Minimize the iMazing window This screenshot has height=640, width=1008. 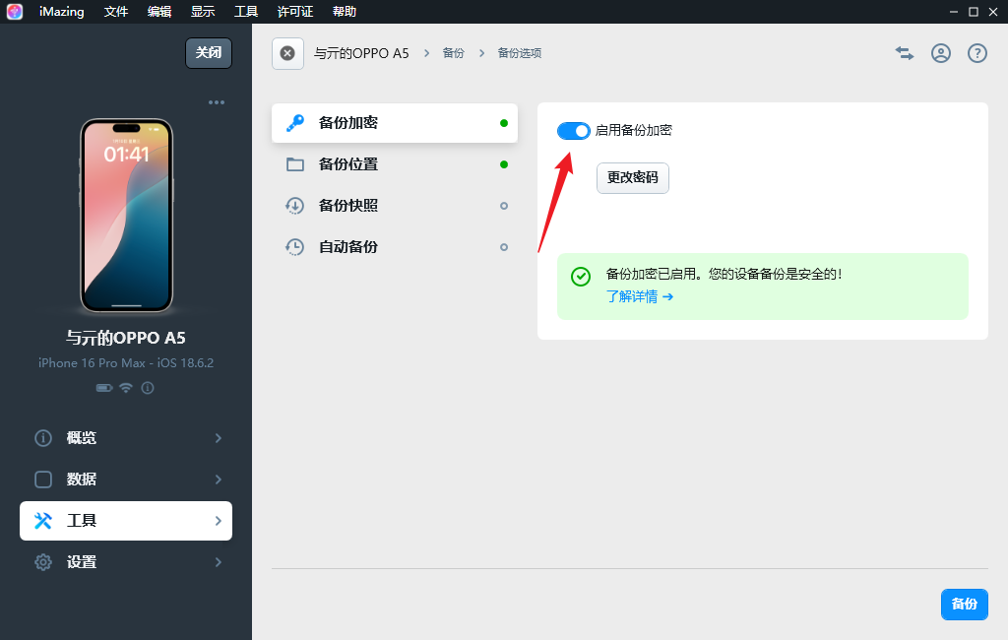coord(954,12)
